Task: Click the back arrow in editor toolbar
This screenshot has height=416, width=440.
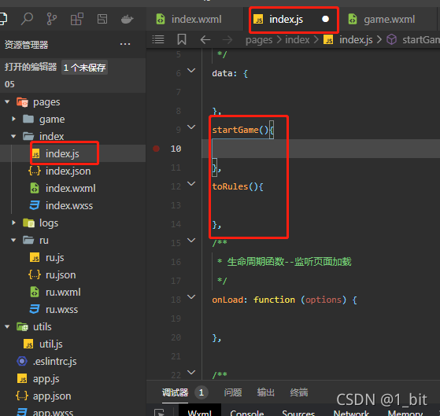Action: tap(205, 39)
